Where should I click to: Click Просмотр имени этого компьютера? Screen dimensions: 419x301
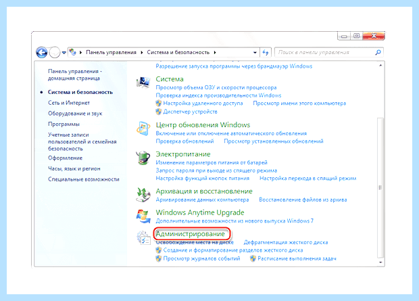tap(299, 103)
